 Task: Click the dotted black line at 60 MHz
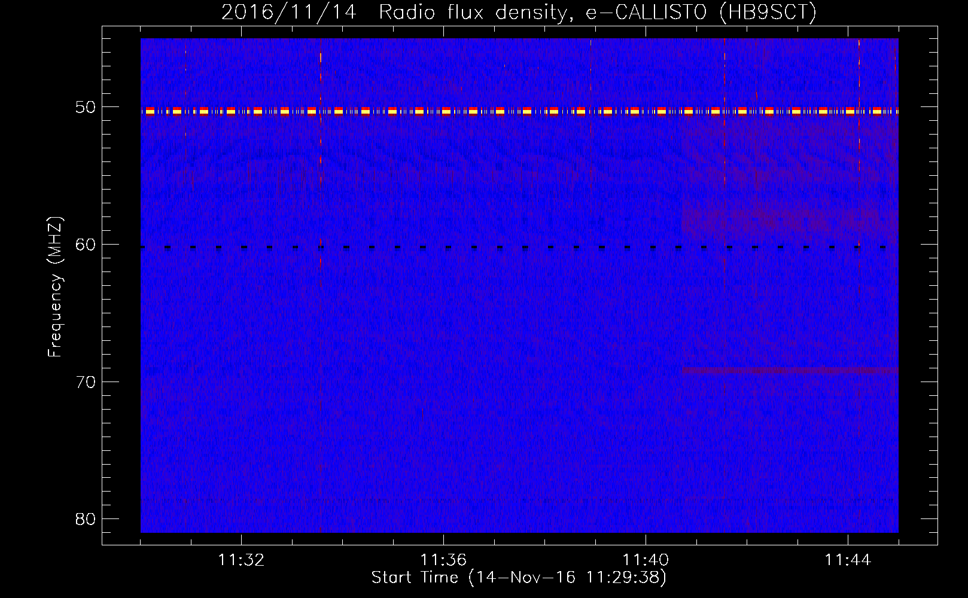[x=519, y=247]
